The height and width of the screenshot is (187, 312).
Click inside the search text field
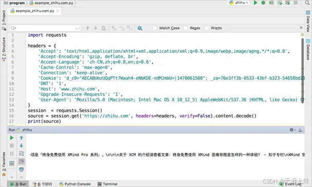46,28
